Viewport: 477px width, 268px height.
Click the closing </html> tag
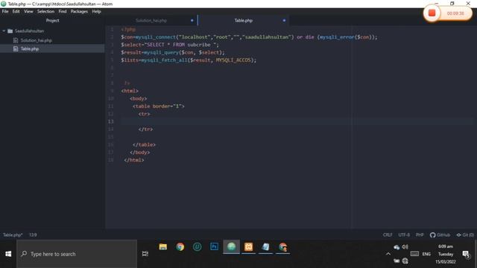coord(134,160)
